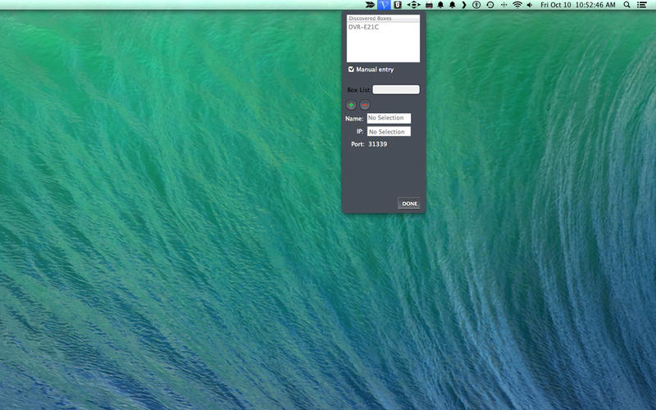The height and width of the screenshot is (410, 656).
Task: Click the red remove box button
Action: point(365,105)
